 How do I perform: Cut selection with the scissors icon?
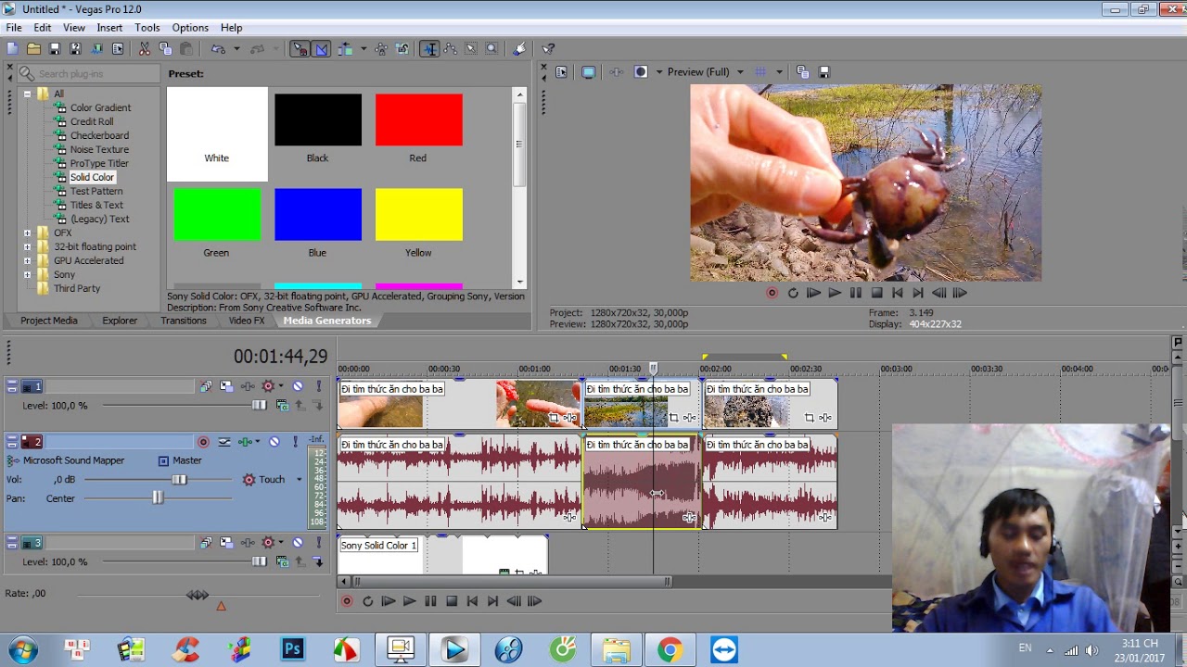tap(145, 49)
